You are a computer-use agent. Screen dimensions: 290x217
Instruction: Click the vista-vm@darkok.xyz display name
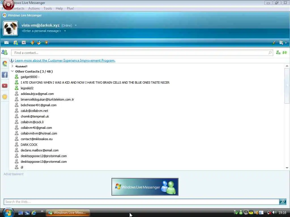(40, 25)
